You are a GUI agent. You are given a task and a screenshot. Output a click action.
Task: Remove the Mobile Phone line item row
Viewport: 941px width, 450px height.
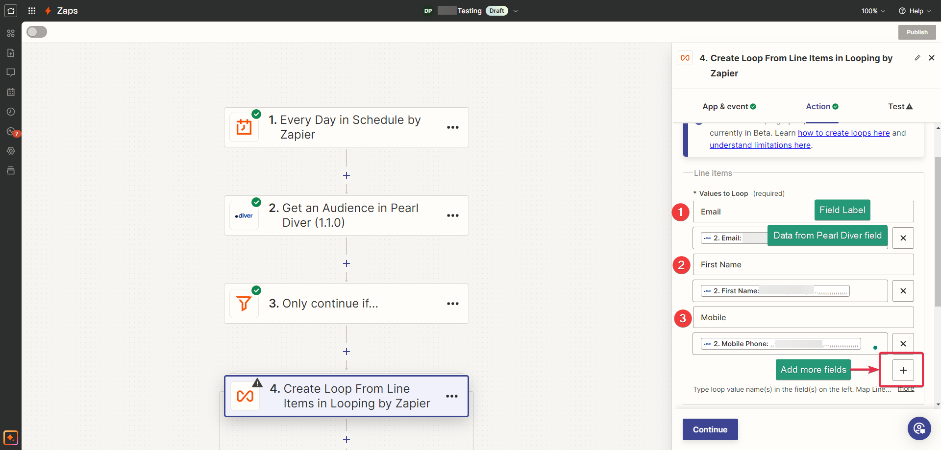[x=903, y=344]
